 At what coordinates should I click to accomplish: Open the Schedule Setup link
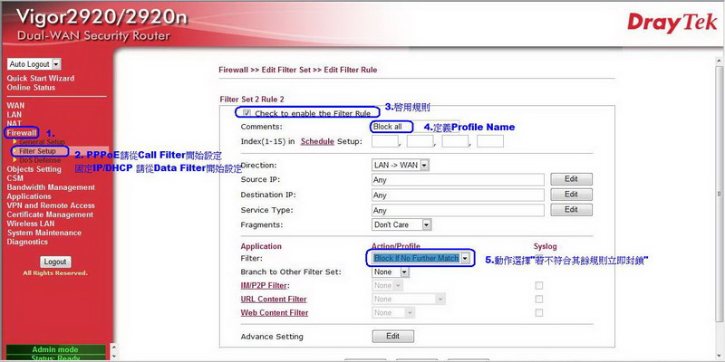(317, 141)
